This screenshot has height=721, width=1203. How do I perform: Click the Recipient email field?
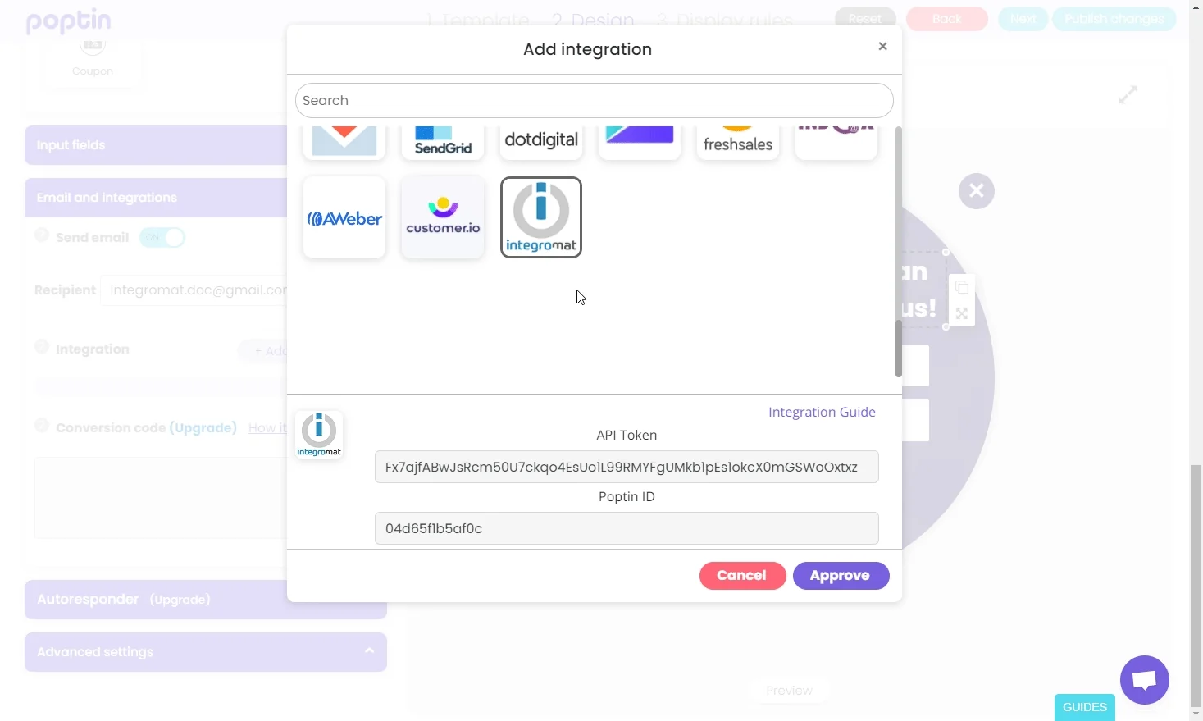[194, 290]
